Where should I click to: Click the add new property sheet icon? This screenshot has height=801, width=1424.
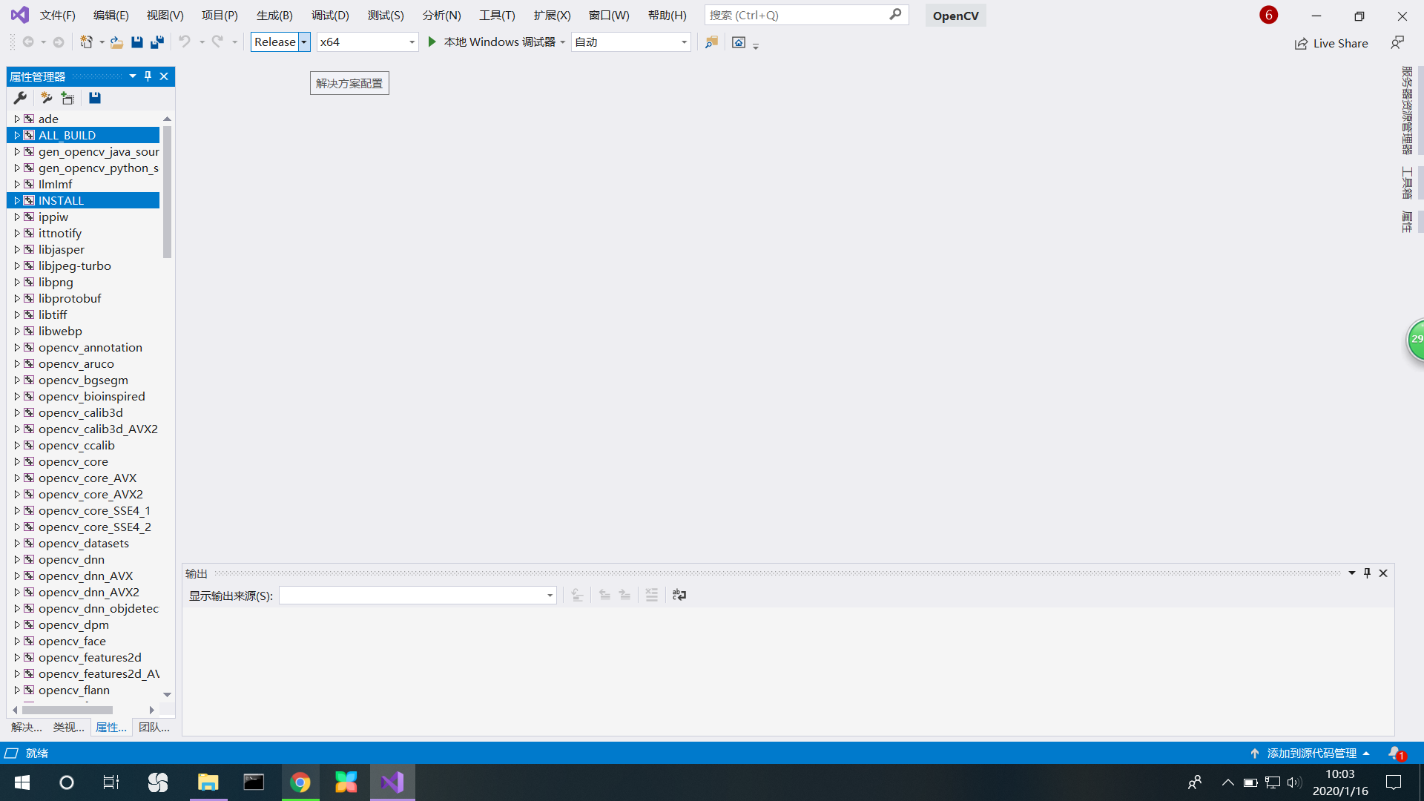point(46,98)
